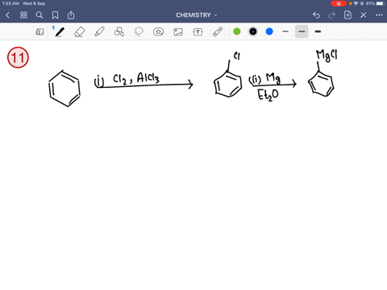
Task: Select the Laser pointer tool
Action: [x=218, y=31]
